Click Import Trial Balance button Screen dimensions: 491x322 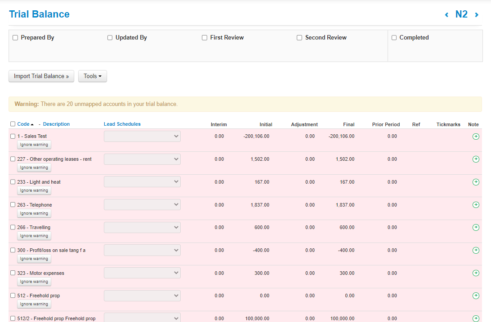[41, 76]
